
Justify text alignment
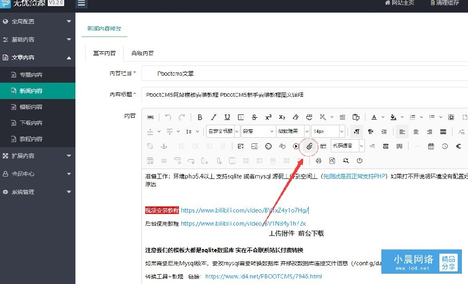pos(443,132)
